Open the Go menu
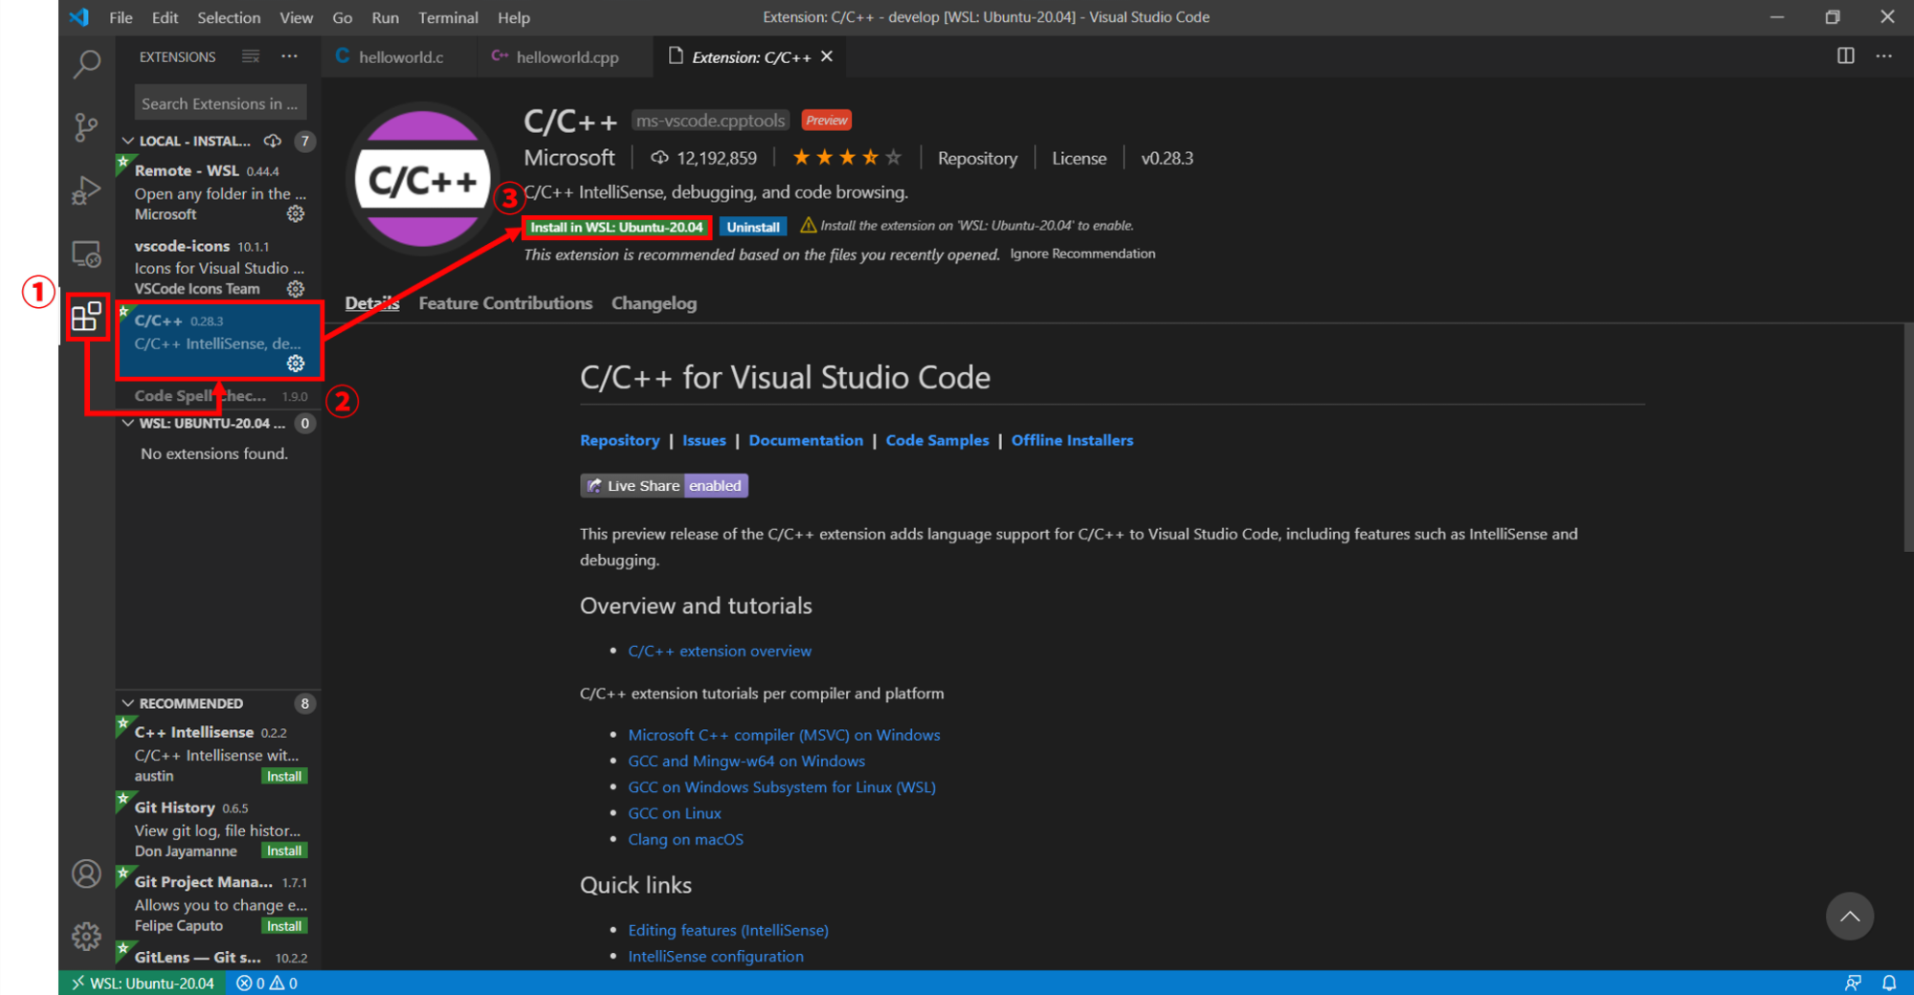This screenshot has height=995, width=1914. point(342,17)
